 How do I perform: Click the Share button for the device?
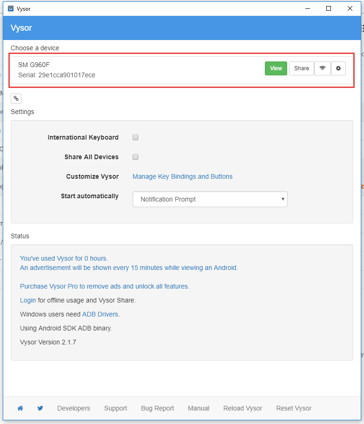[x=302, y=68]
